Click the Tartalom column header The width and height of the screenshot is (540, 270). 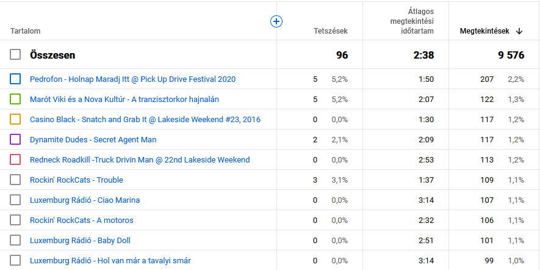click(x=25, y=31)
